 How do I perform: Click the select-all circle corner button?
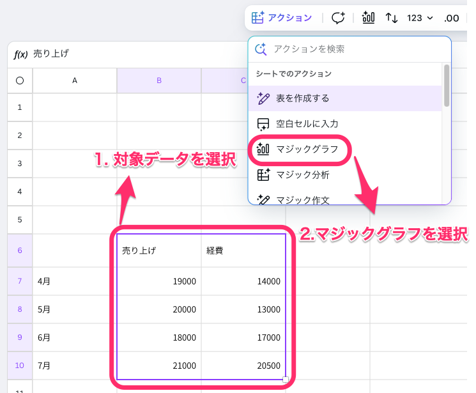click(20, 81)
